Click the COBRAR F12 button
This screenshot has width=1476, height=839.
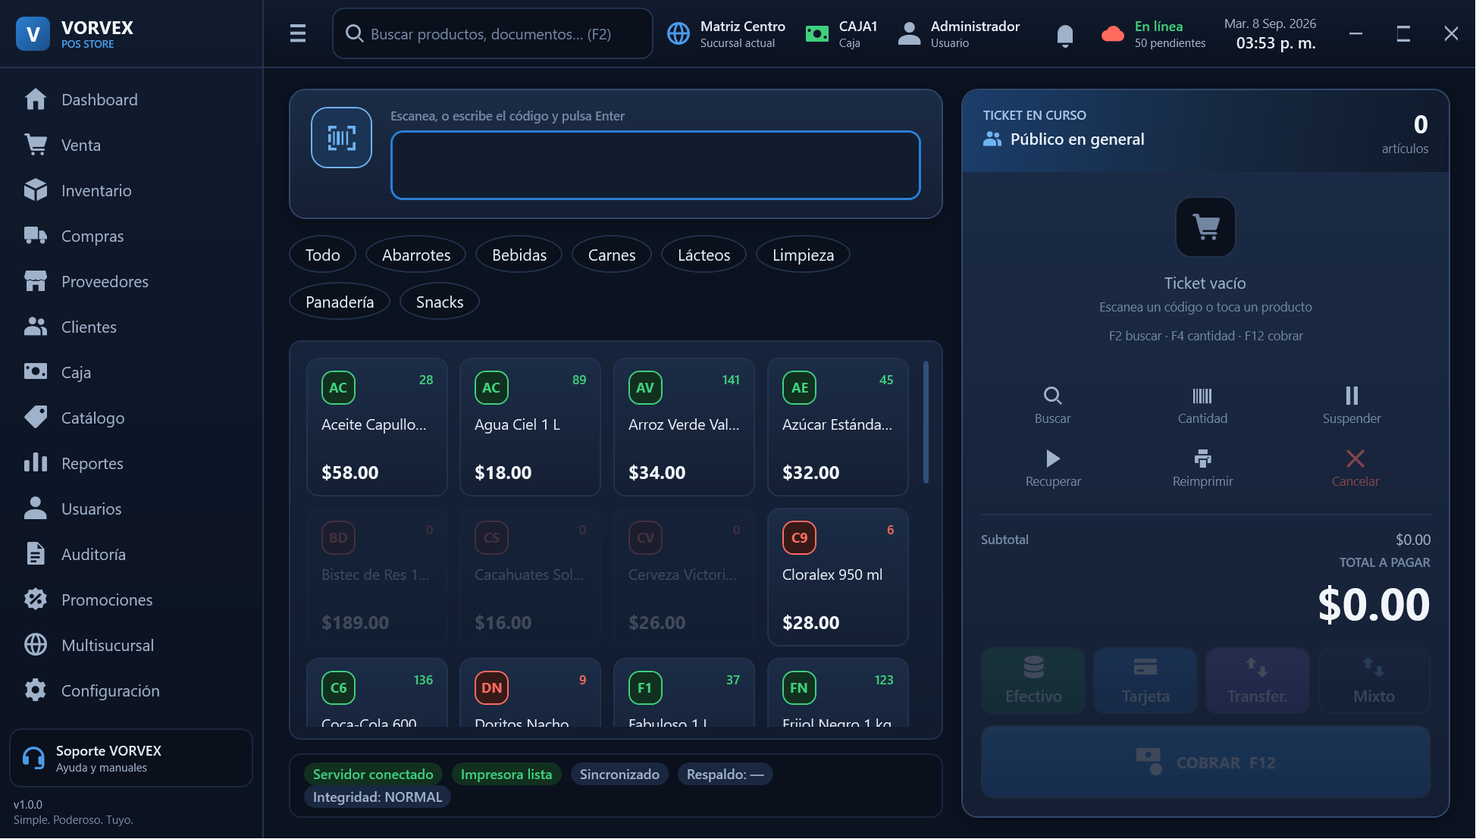tap(1205, 762)
